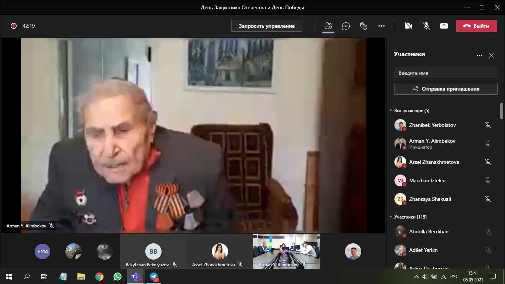Click the Отправка приглашения button

[446, 89]
